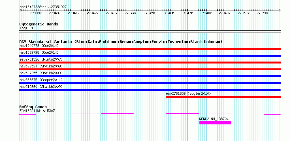290x141 pixels.
Task: Open the nsv568675 (Cooper2011) label
Action: click(x=41, y=80)
